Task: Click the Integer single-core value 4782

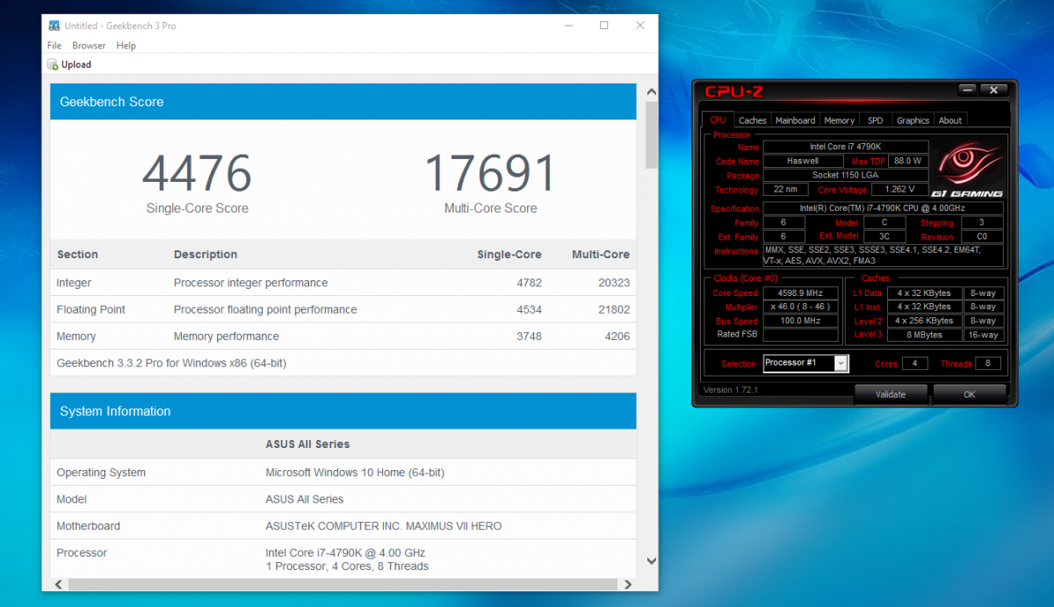Action: click(529, 283)
